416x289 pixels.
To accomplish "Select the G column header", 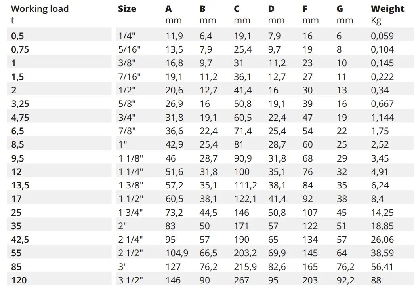I will point(340,9).
